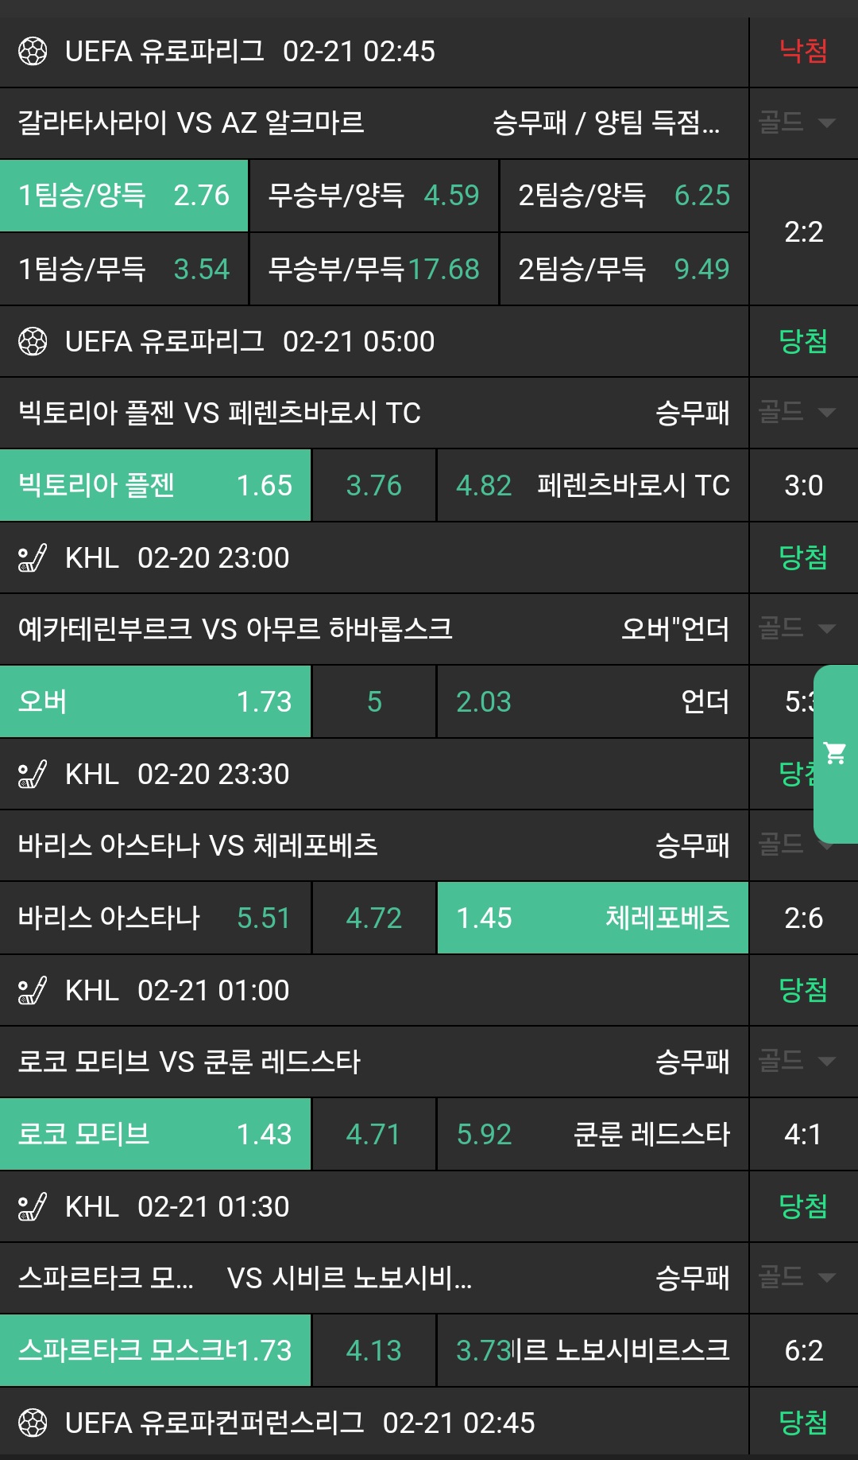Click soccer ball icon for Europa League 05:00

coord(33,342)
